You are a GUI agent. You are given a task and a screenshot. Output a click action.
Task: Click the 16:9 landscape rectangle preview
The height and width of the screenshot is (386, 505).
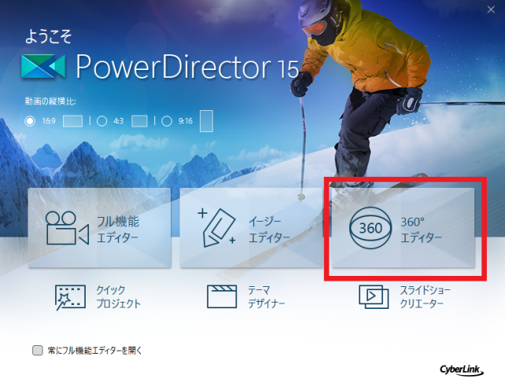pyautogui.click(x=72, y=121)
